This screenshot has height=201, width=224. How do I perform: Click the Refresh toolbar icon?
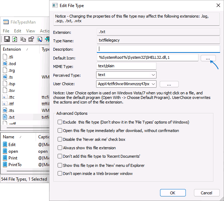coord(15,39)
